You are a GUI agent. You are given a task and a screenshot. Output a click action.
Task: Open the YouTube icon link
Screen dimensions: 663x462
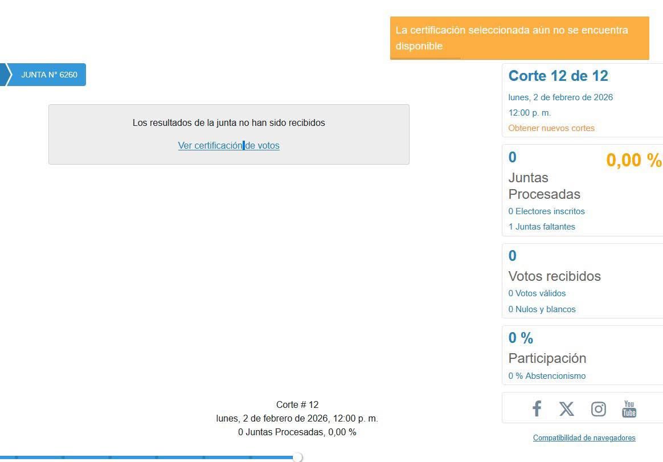[629, 408]
